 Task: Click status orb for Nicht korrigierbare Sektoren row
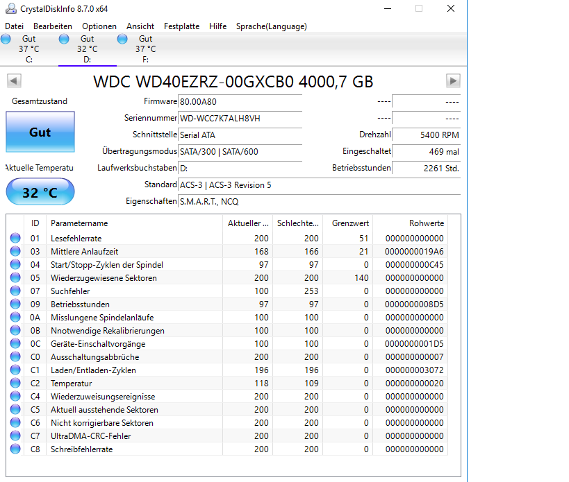(15, 422)
